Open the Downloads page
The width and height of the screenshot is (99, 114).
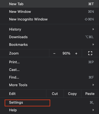pyautogui.click(x=49, y=37)
